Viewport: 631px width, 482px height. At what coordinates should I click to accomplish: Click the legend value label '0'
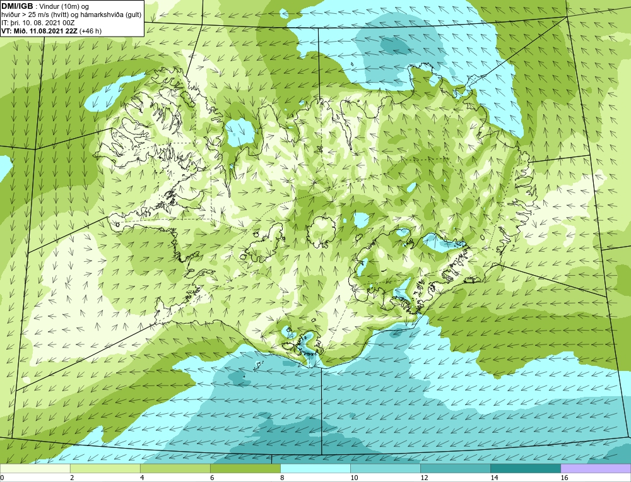click(x=2, y=478)
